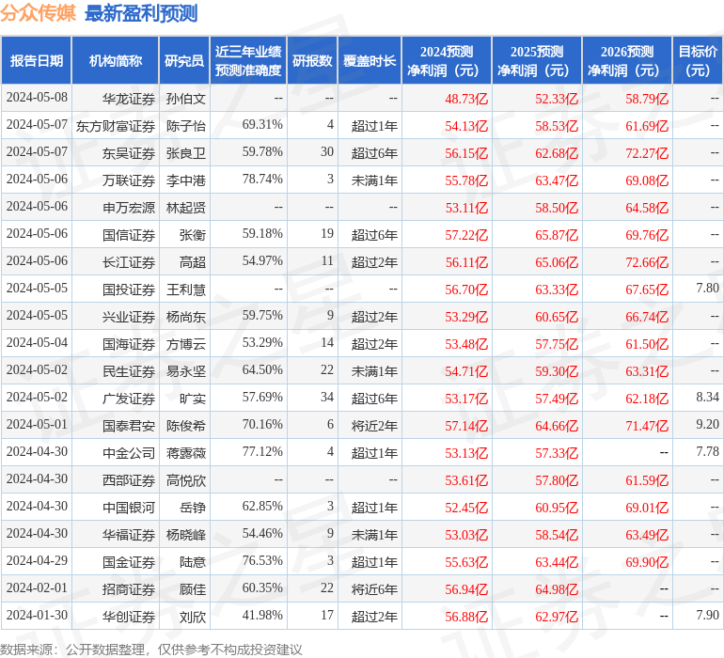Select the 研究员 column header

(x=184, y=60)
